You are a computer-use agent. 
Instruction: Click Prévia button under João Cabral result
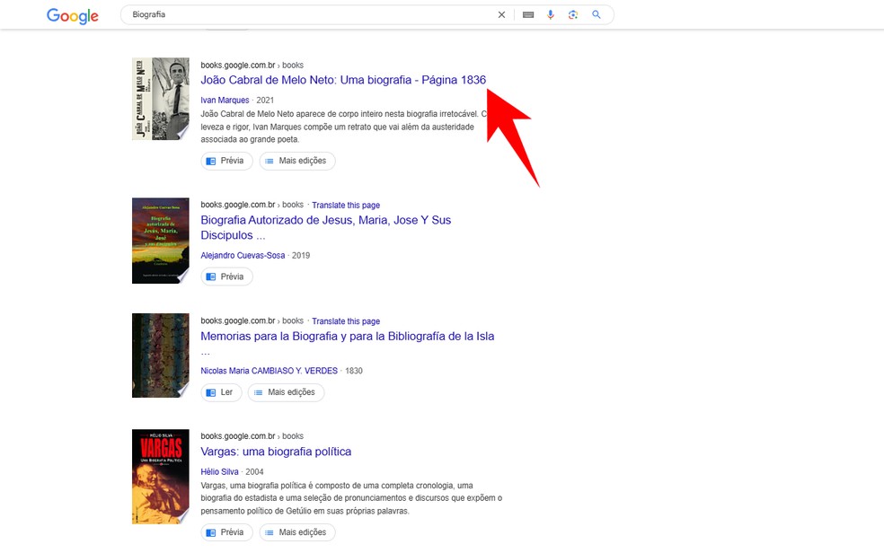click(x=226, y=161)
